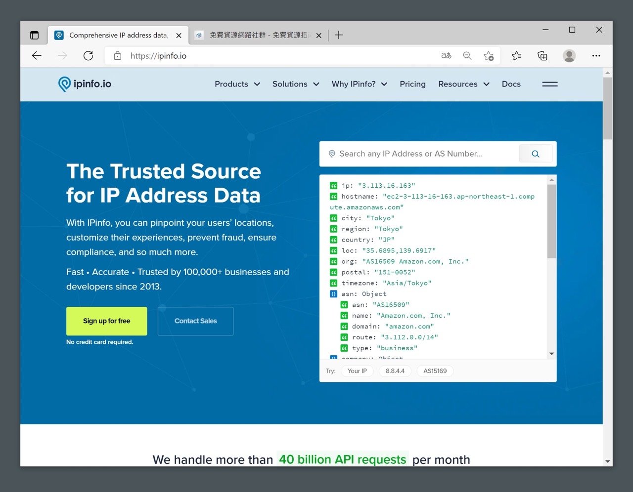Click the JSON results panel scrollbar thumb
Screen dimensions: 633x492
tap(551, 221)
